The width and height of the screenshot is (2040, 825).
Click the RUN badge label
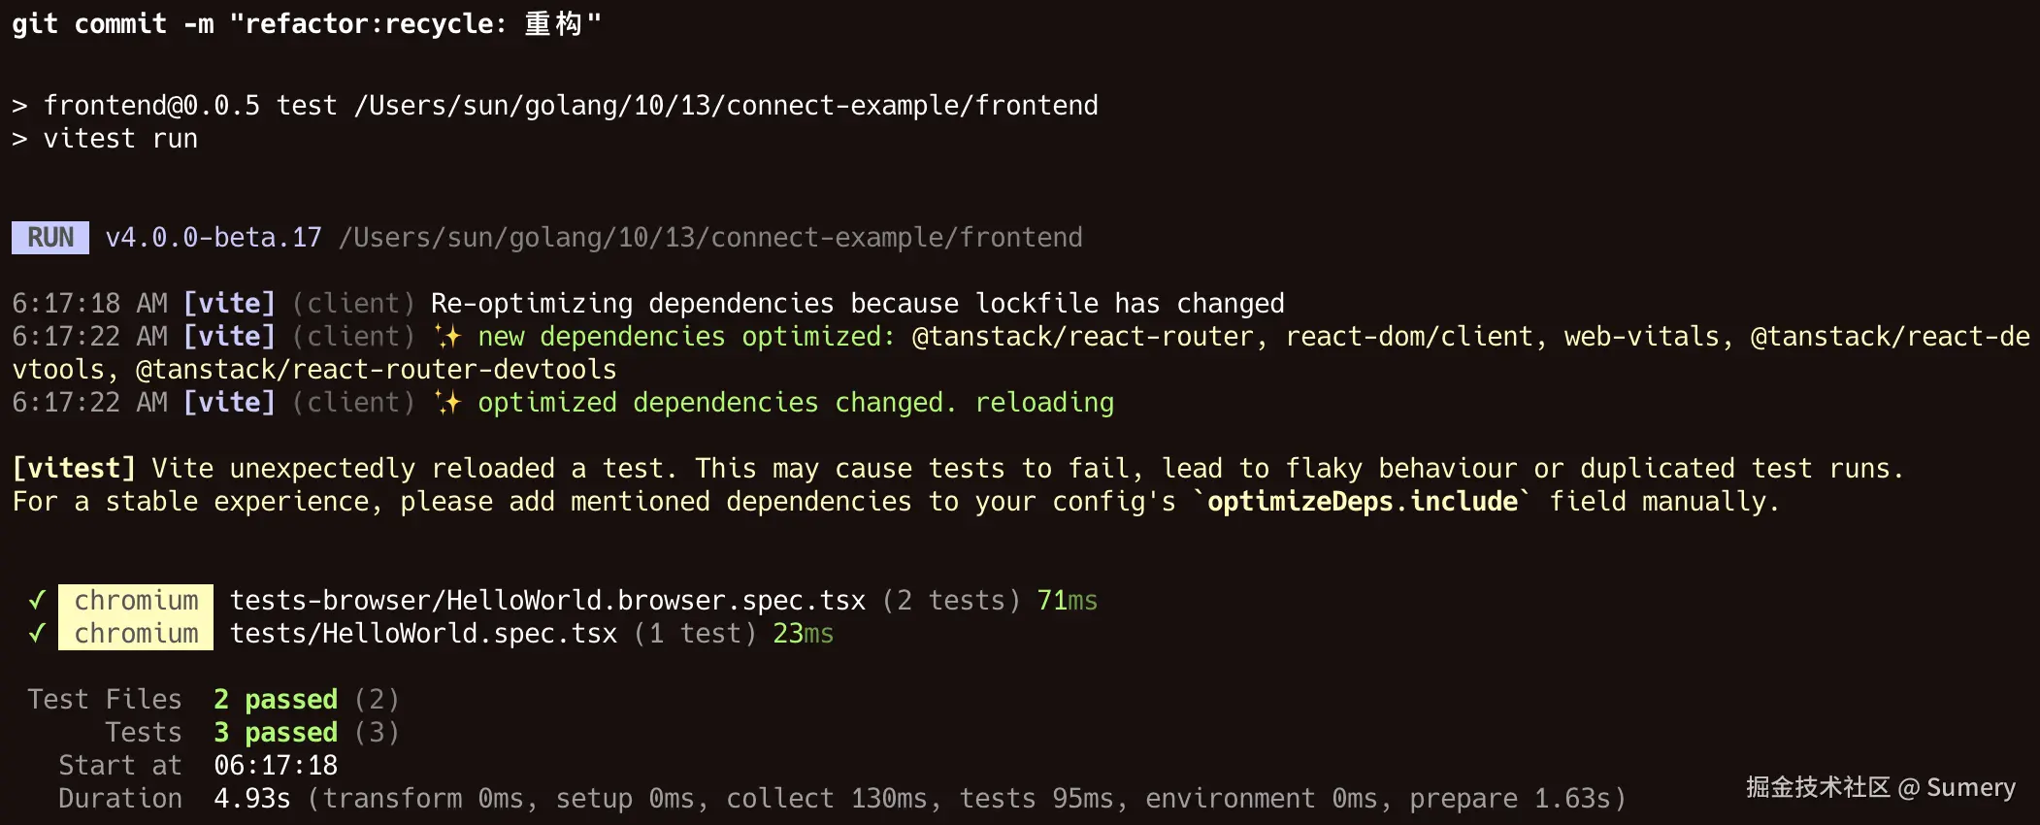[x=50, y=238]
